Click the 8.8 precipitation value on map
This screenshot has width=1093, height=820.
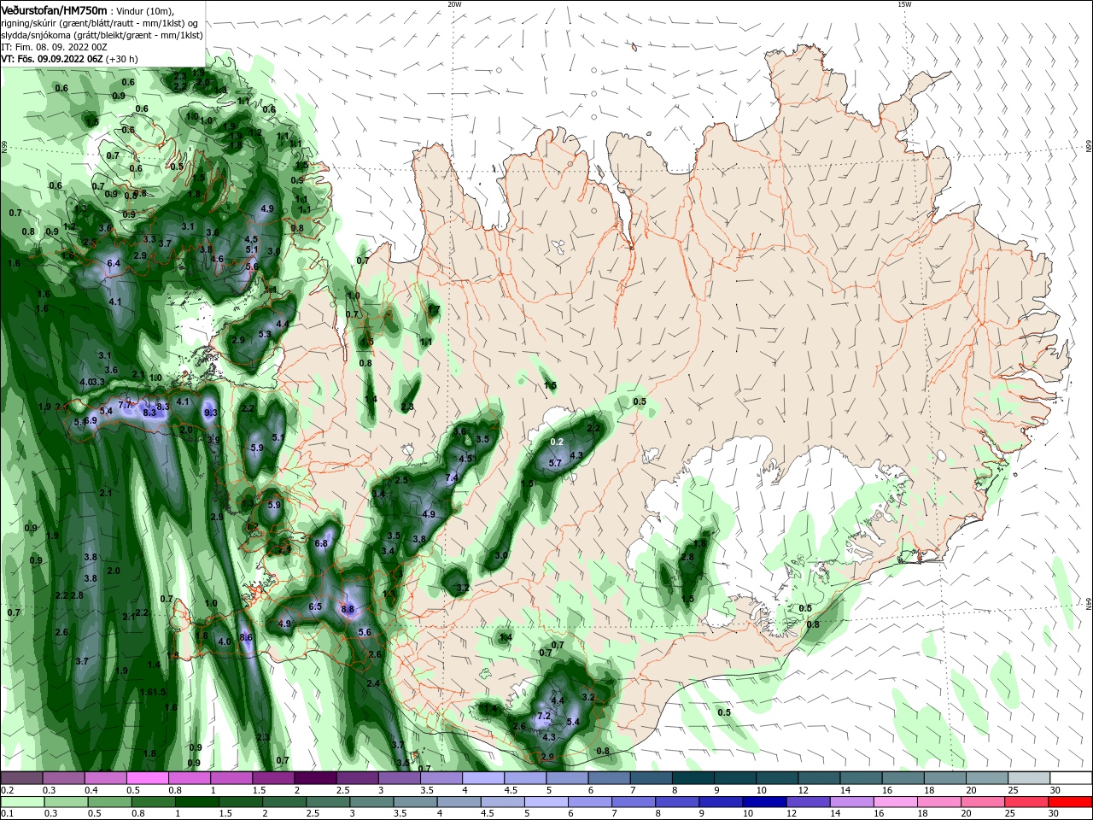click(x=348, y=610)
